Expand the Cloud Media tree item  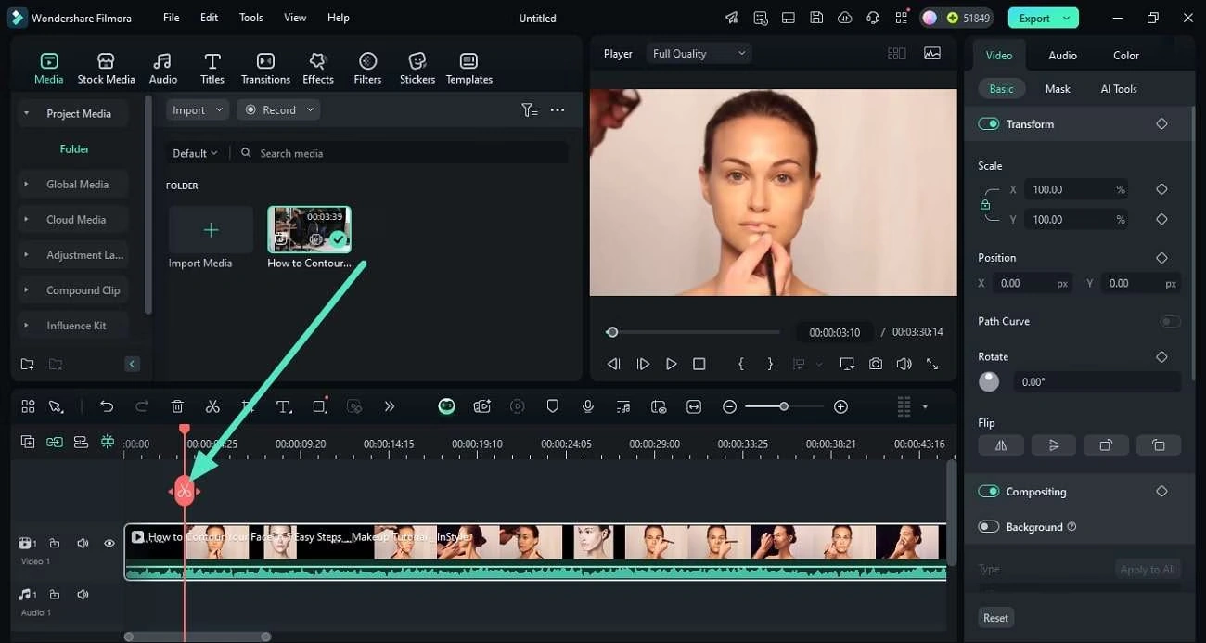tap(71, 220)
